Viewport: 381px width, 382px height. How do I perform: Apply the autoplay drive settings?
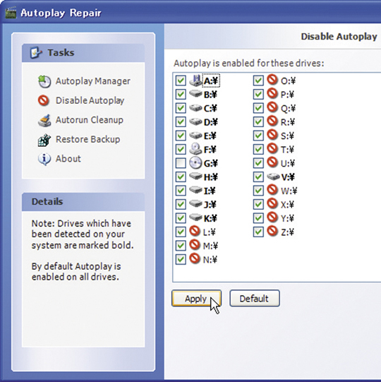196,298
